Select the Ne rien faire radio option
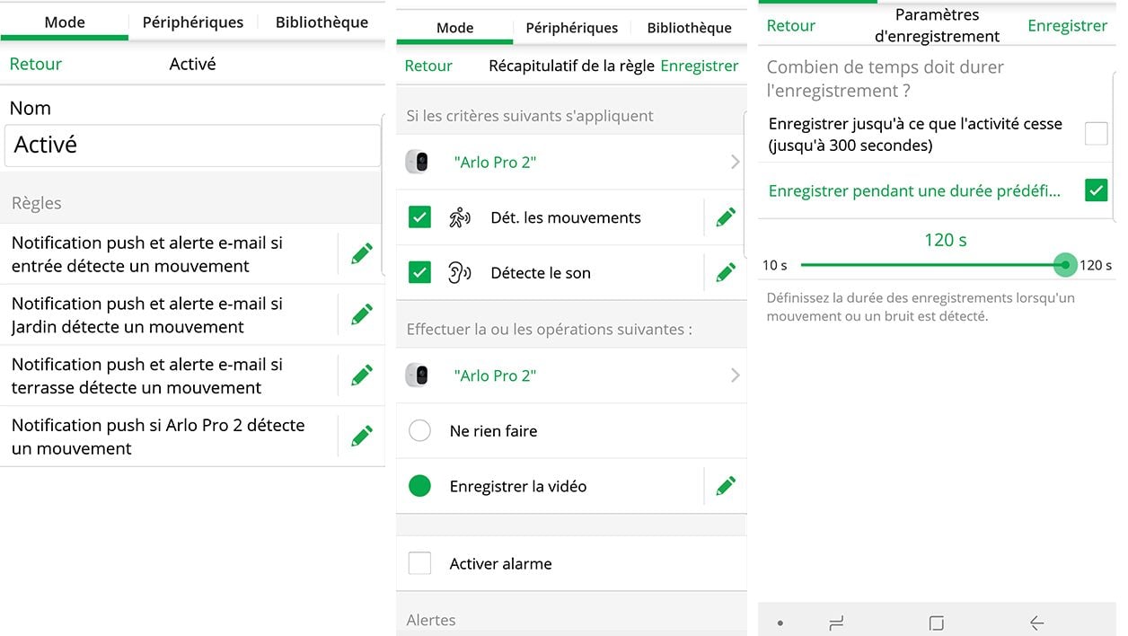The height and width of the screenshot is (636, 1128). (419, 431)
